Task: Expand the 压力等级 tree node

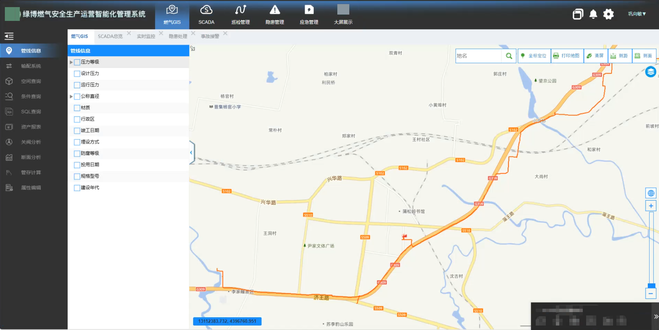Action: click(x=71, y=62)
